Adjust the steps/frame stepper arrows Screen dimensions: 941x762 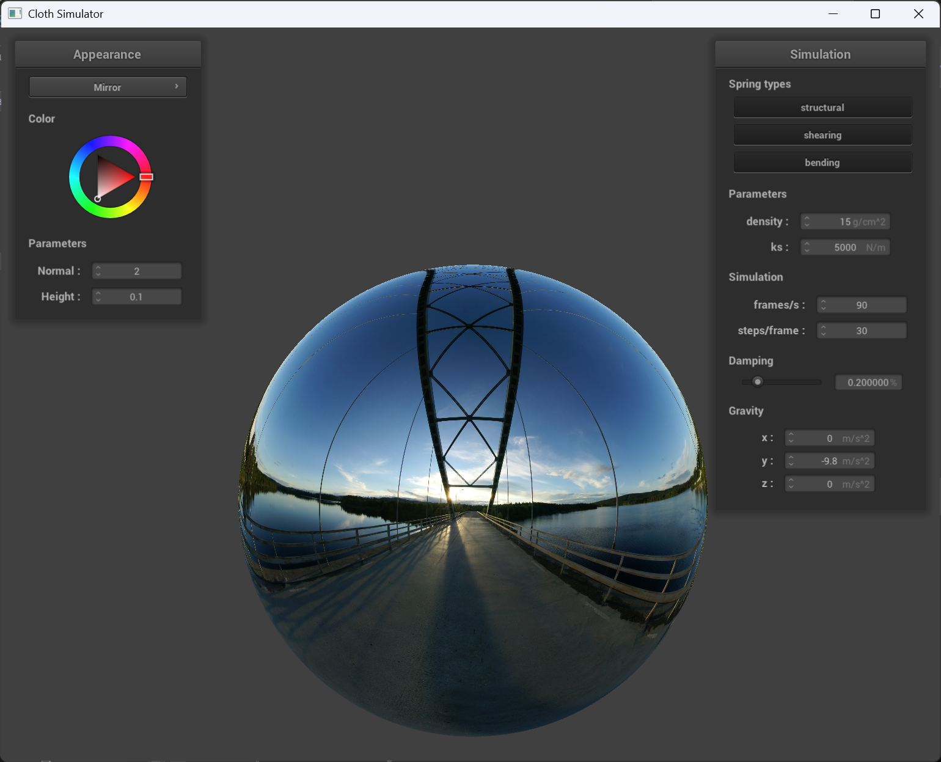tap(824, 331)
